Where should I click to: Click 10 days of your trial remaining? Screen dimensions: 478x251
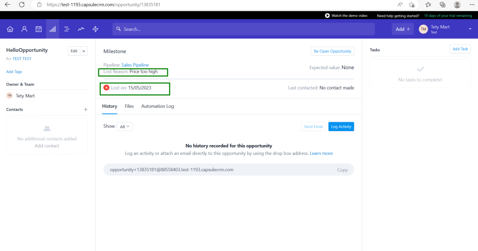pos(448,15)
